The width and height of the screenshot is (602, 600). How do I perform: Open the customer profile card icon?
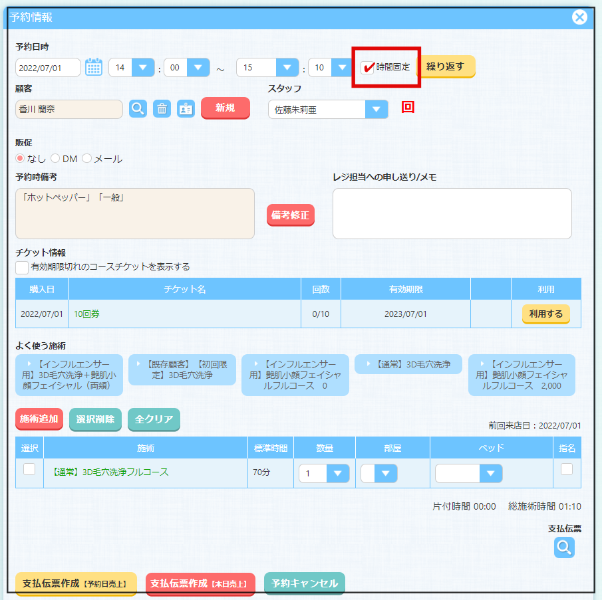point(186,109)
